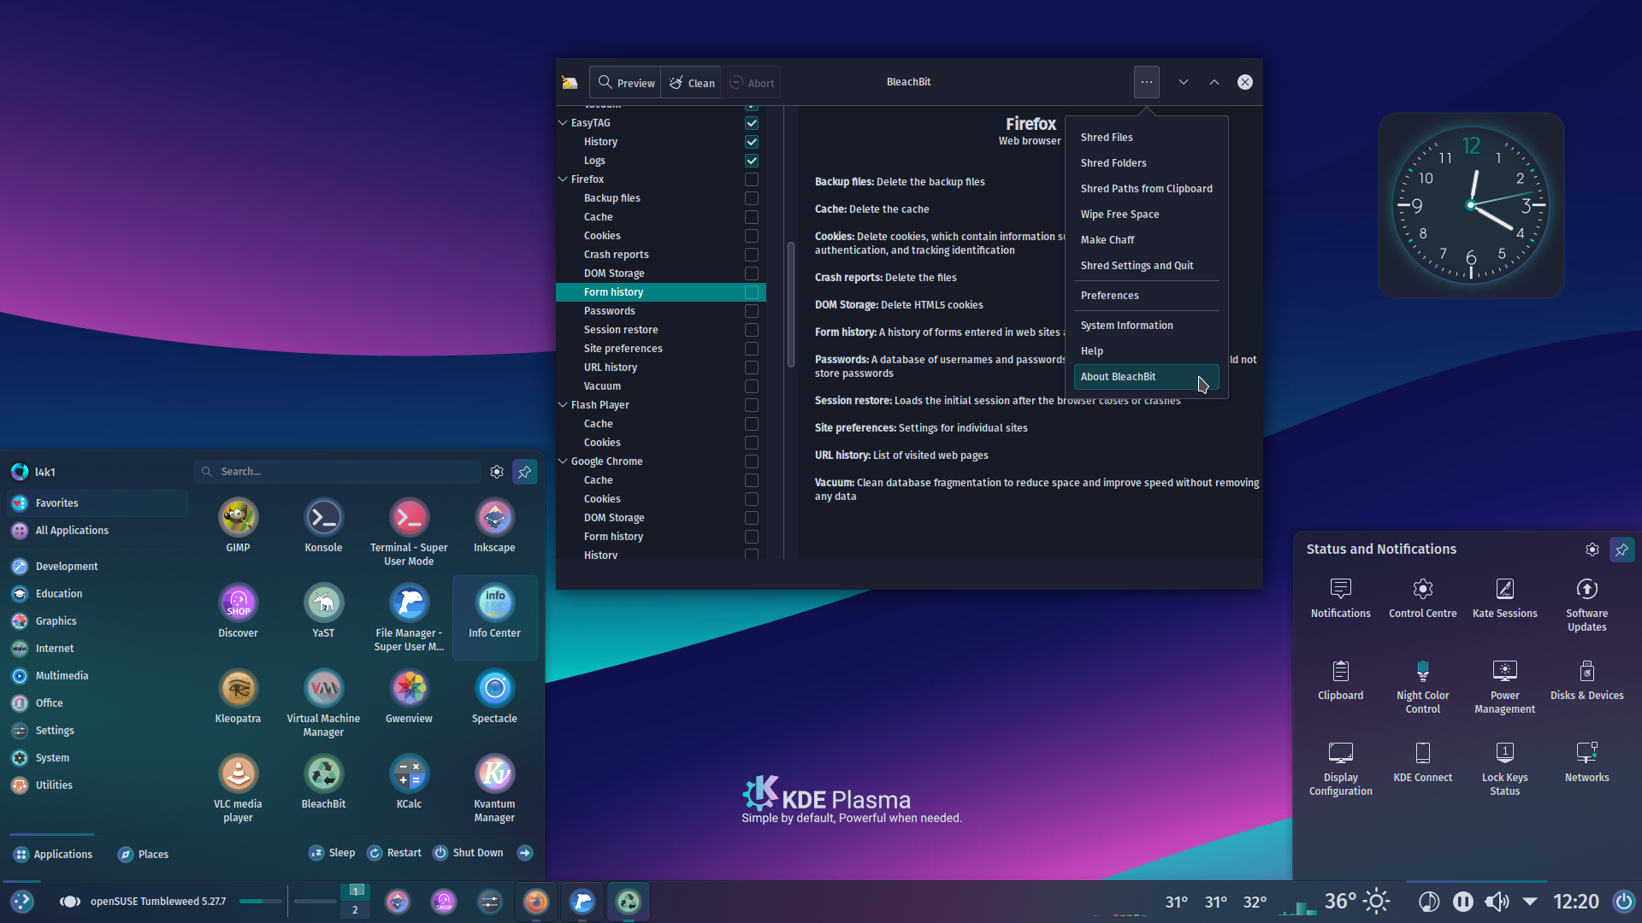Collapse the Firefox tree group
Screen dimensions: 1642x923
563,179
